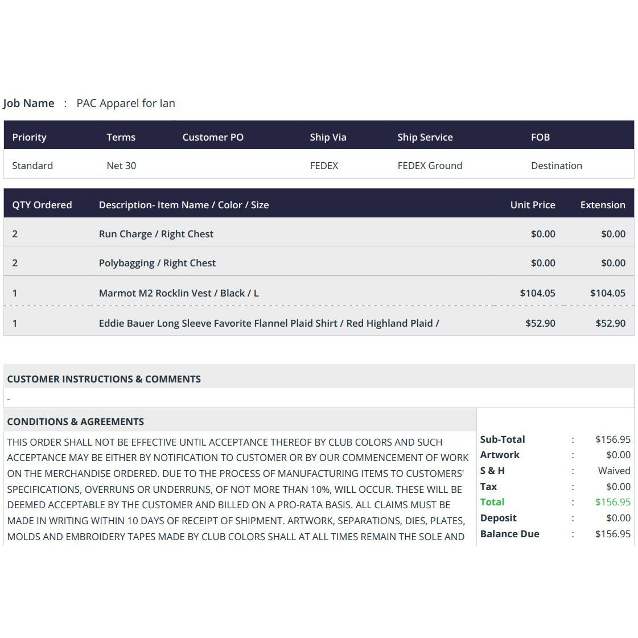Click the FOB column header
638x638 pixels.
540,137
